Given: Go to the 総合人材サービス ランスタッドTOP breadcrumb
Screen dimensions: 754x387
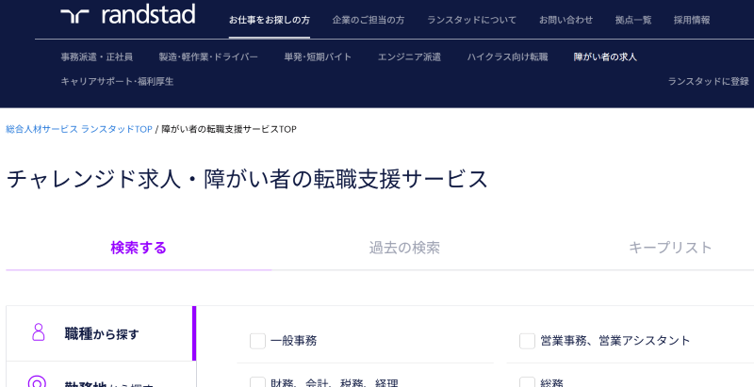Looking at the screenshot, I should 78,129.
